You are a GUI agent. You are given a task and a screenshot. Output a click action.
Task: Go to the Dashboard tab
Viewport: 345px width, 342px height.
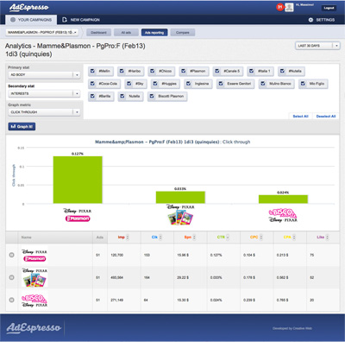click(98, 33)
